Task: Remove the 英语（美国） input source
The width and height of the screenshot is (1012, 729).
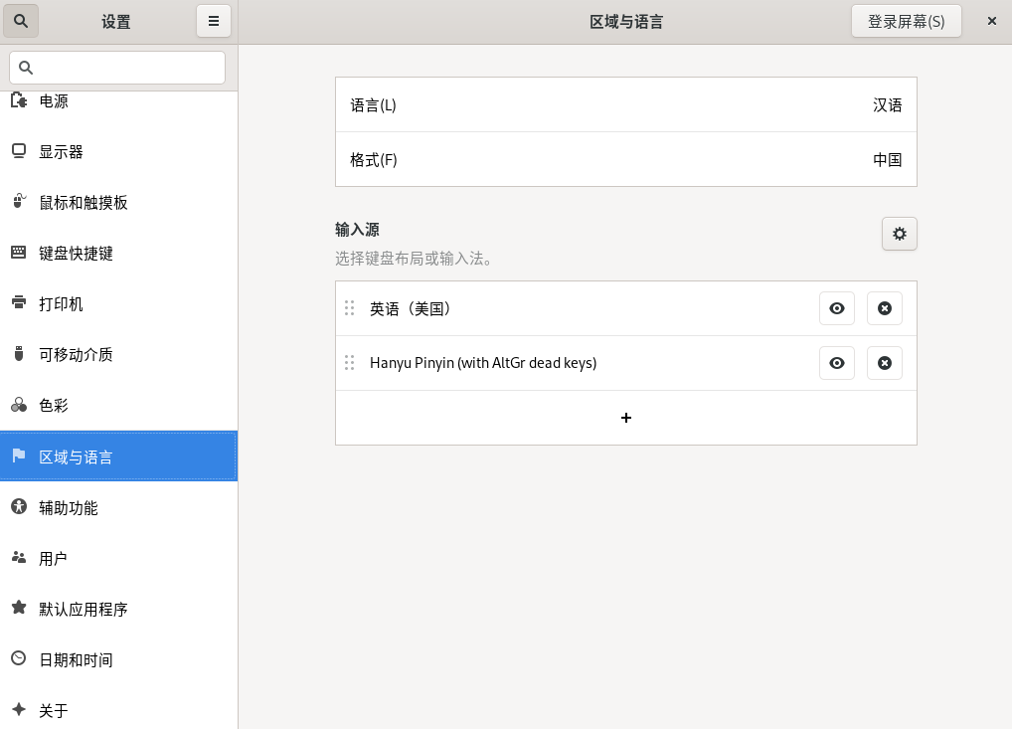Action: [x=885, y=308]
